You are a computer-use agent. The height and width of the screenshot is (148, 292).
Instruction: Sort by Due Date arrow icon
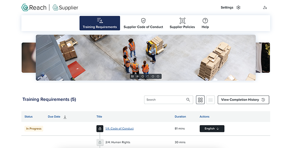pyautogui.click(x=65, y=117)
